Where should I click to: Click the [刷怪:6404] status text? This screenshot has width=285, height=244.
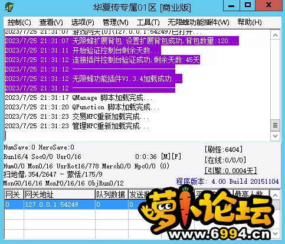224,149
